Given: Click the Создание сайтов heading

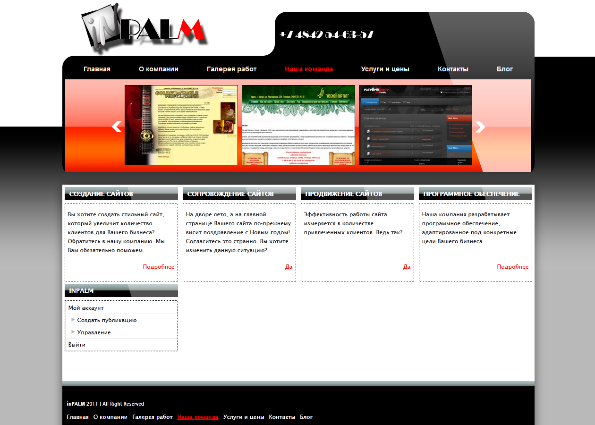Looking at the screenshot, I should (101, 194).
